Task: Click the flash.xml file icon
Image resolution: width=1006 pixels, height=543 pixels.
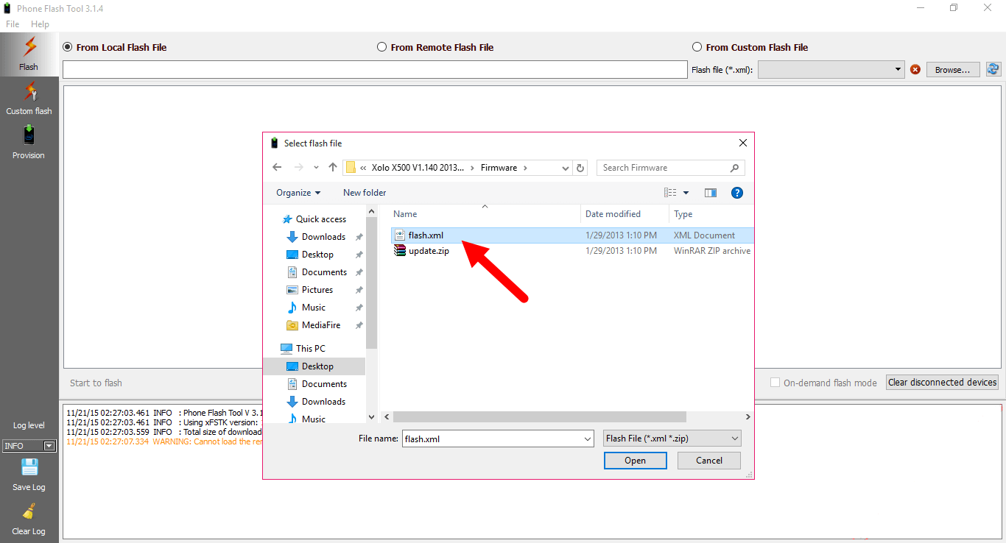Action: click(400, 235)
